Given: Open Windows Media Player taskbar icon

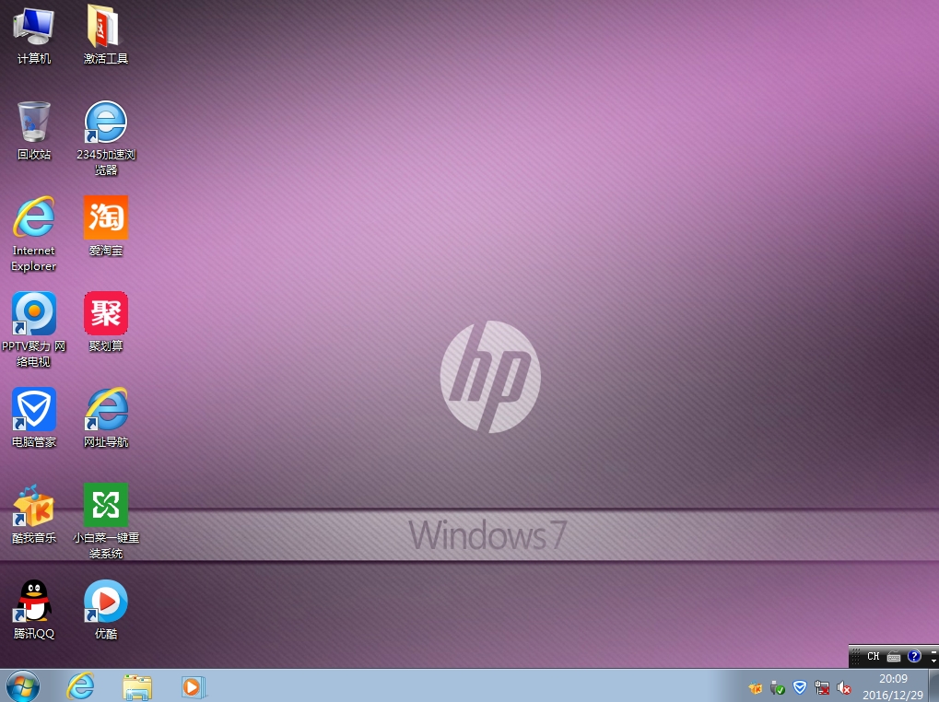Looking at the screenshot, I should point(194,686).
